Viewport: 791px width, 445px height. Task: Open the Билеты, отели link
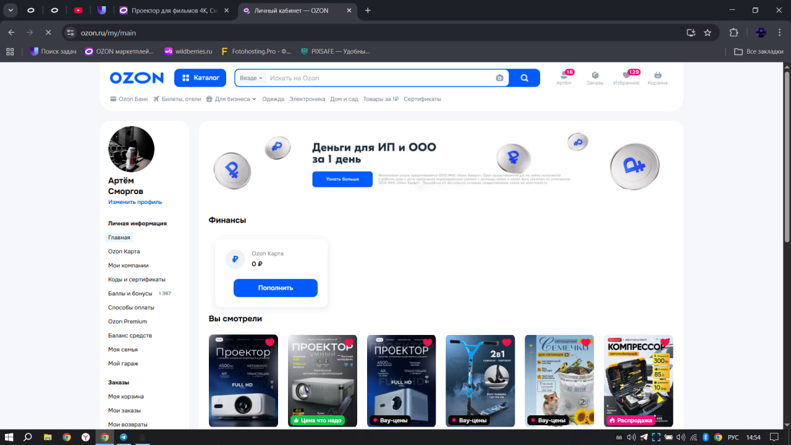coord(177,99)
